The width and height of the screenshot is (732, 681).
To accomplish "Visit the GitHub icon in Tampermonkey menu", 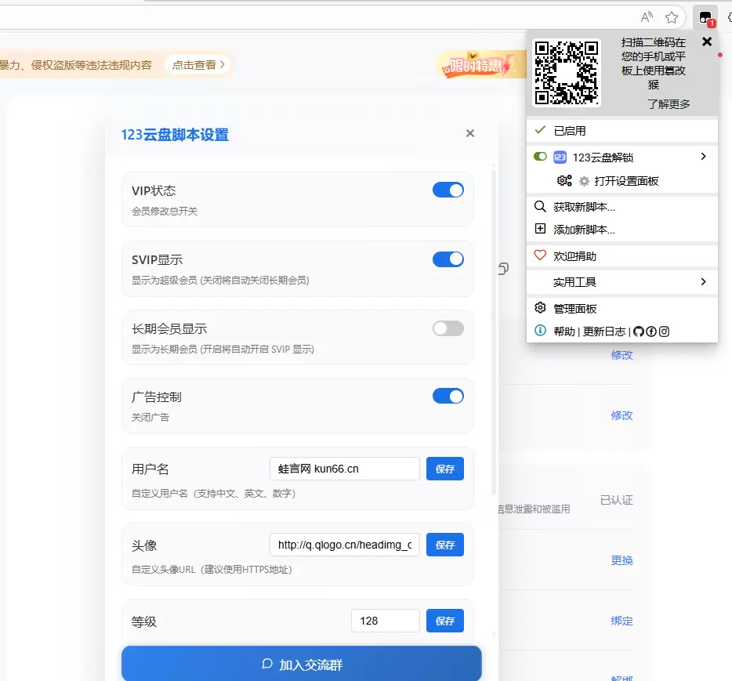I will pyautogui.click(x=640, y=331).
